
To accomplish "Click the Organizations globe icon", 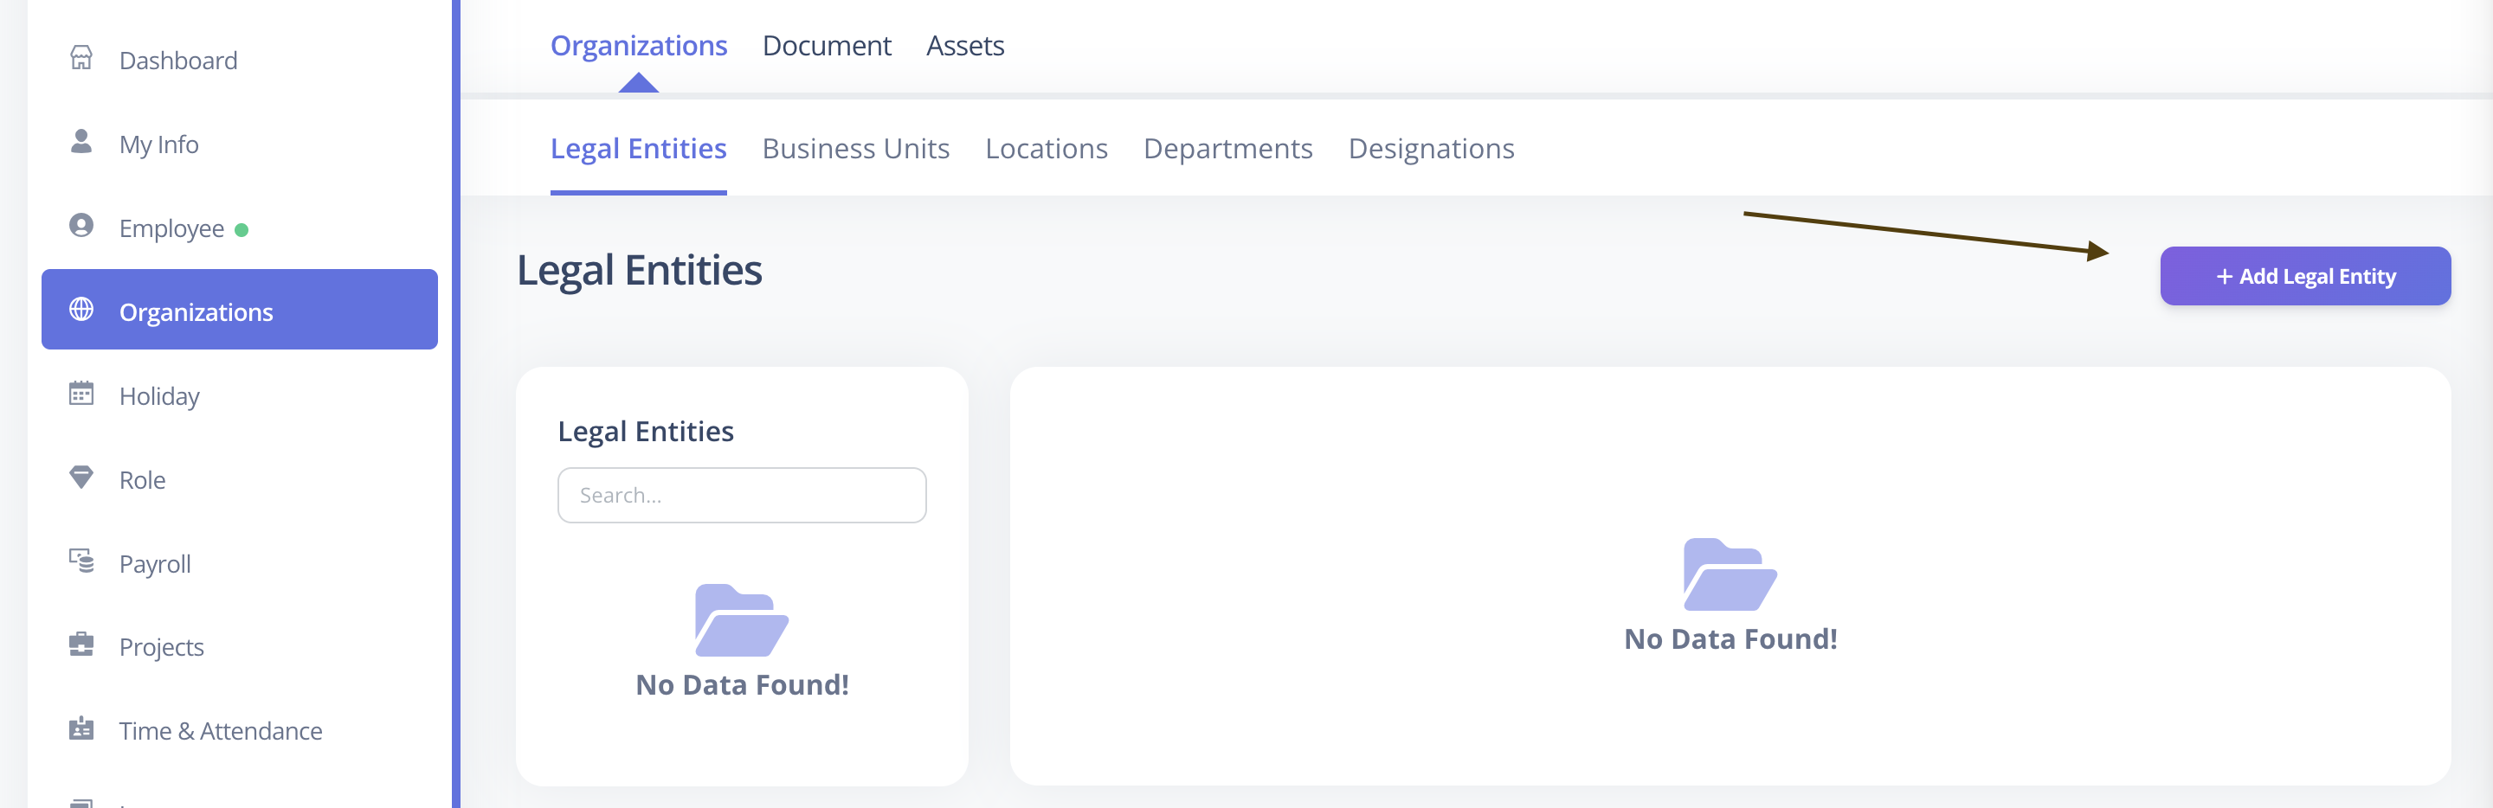I will [x=81, y=310].
